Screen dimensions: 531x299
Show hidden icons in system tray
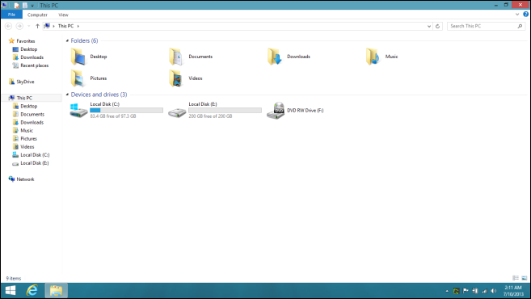pyautogui.click(x=447, y=291)
